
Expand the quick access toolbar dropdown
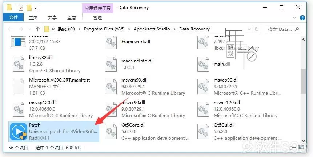pos(36,8)
